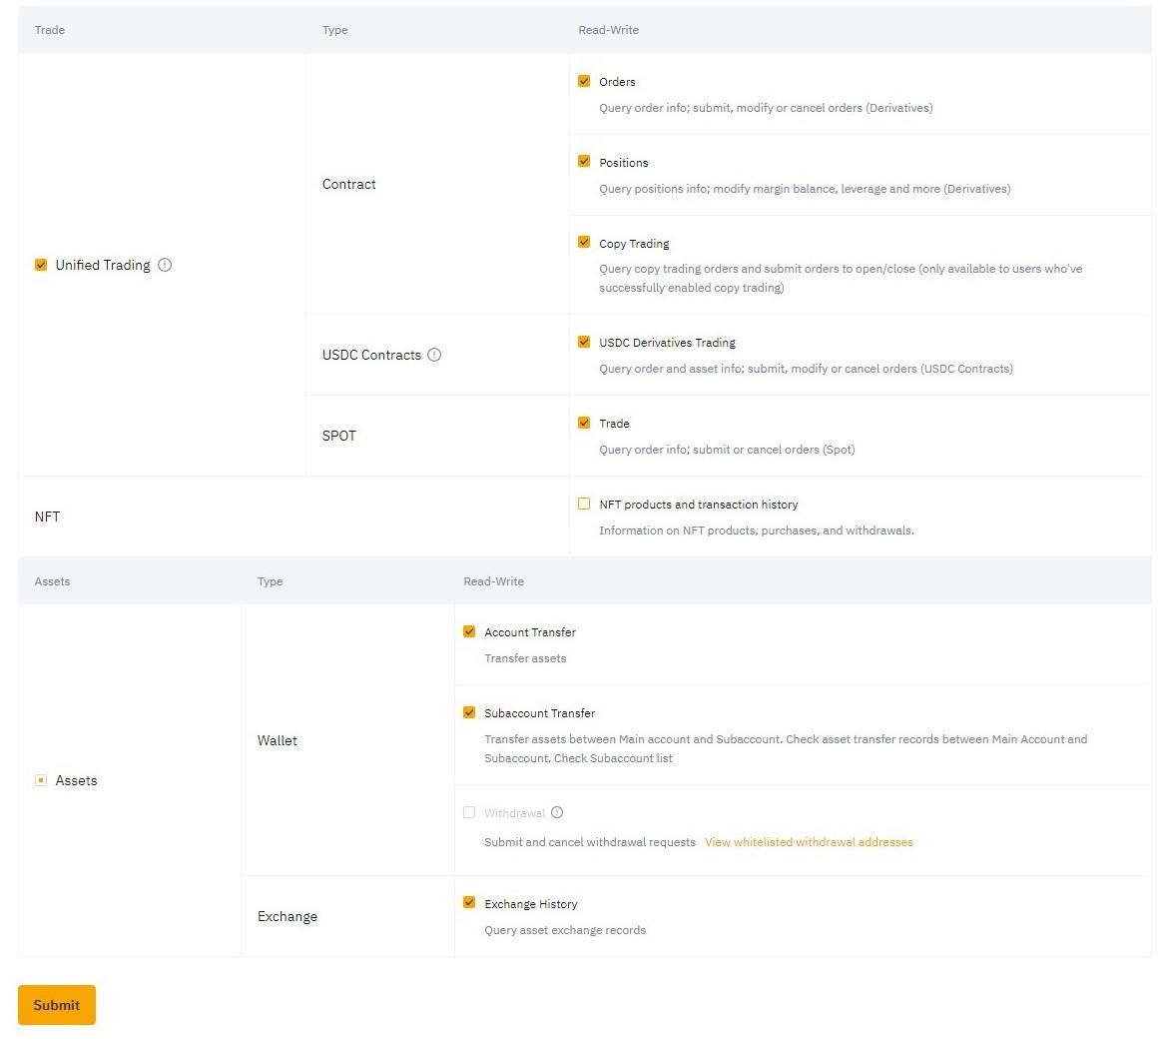Toggle the Assets group checkbox
The height and width of the screenshot is (1042, 1161).
pos(41,780)
